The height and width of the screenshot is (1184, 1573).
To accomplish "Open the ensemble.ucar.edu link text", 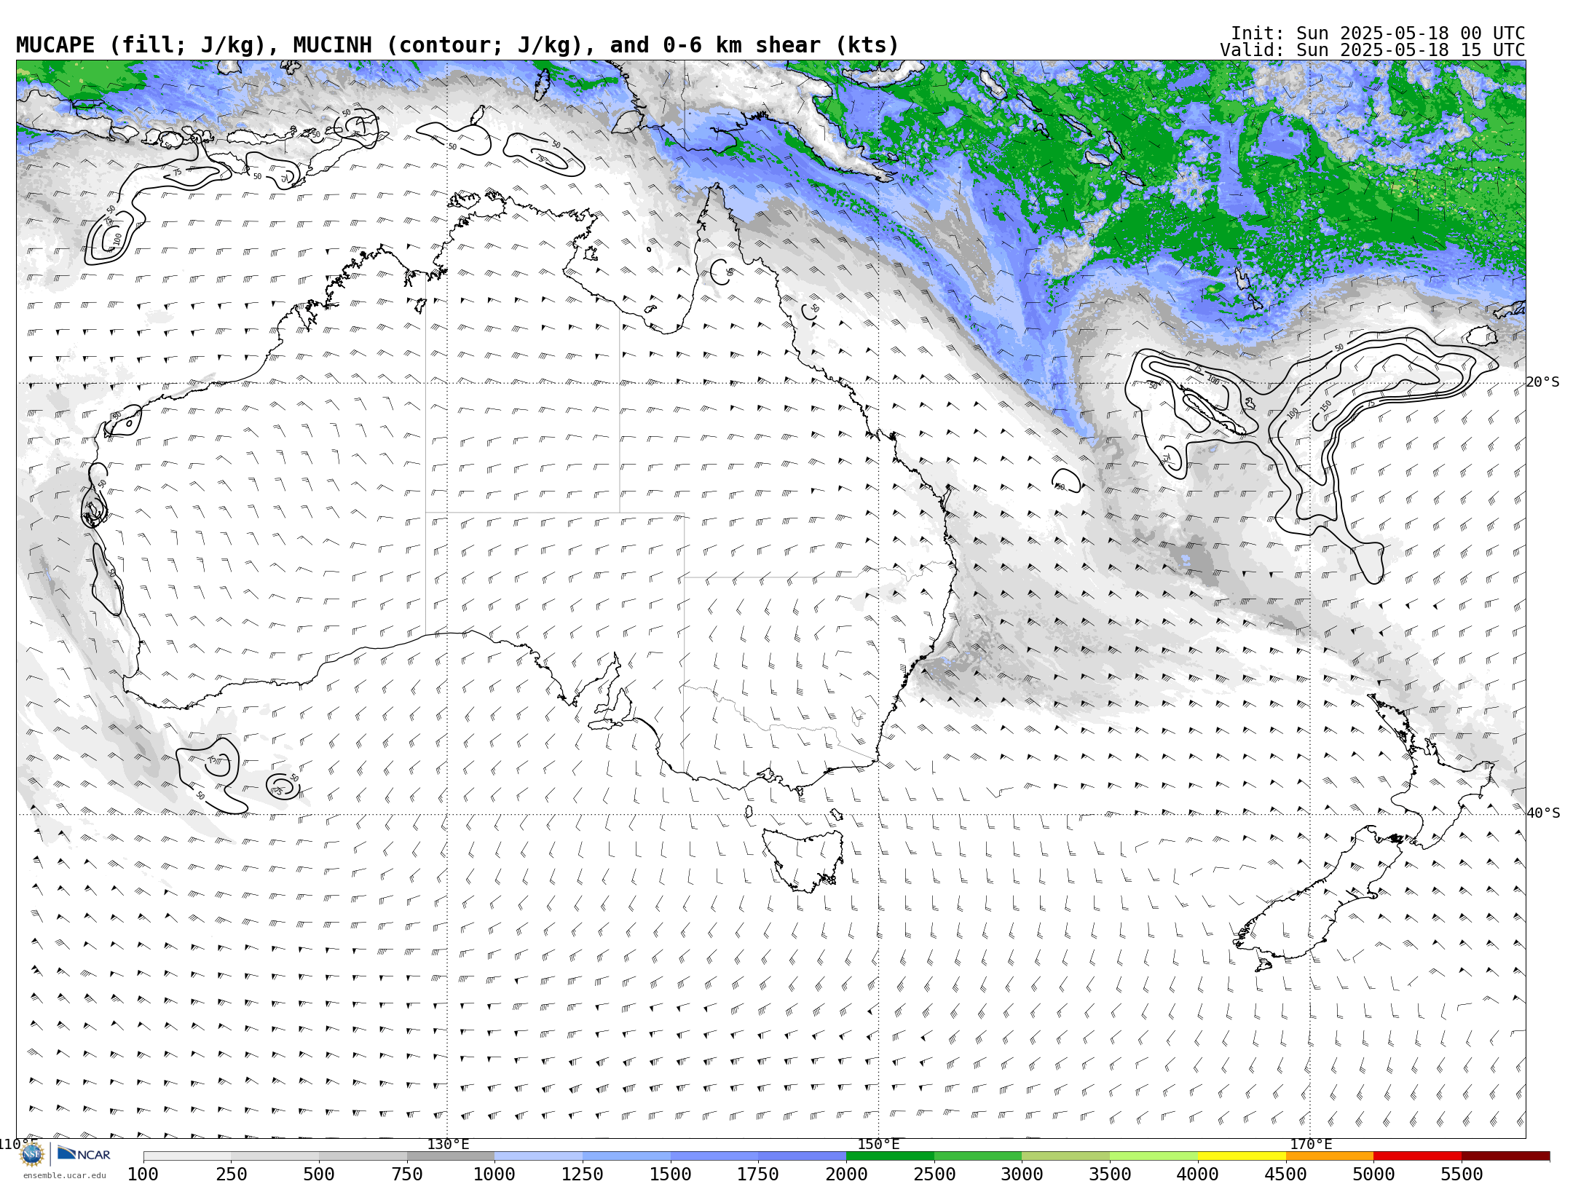I will pos(64,1175).
